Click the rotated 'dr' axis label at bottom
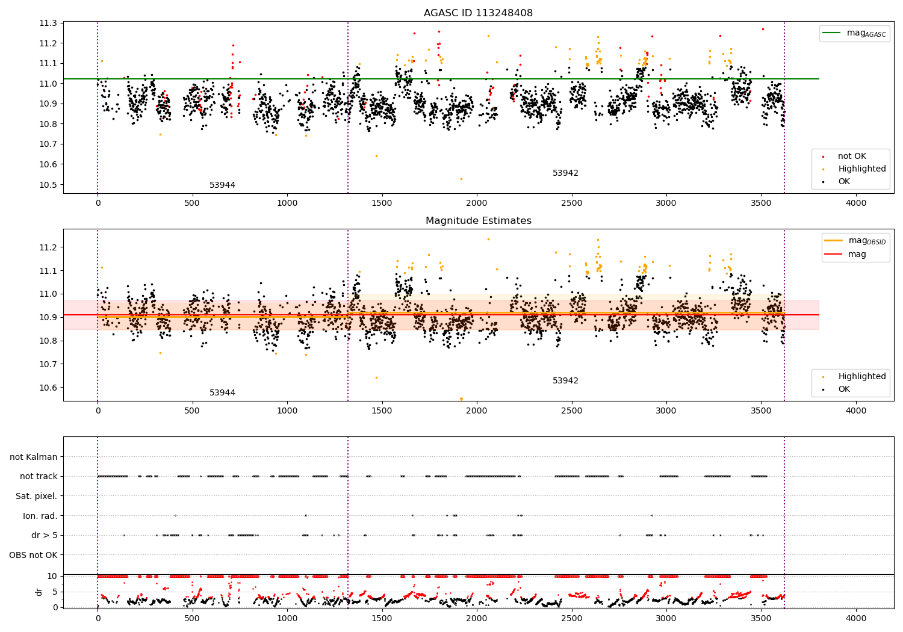The image size is (903, 632). 39,592
